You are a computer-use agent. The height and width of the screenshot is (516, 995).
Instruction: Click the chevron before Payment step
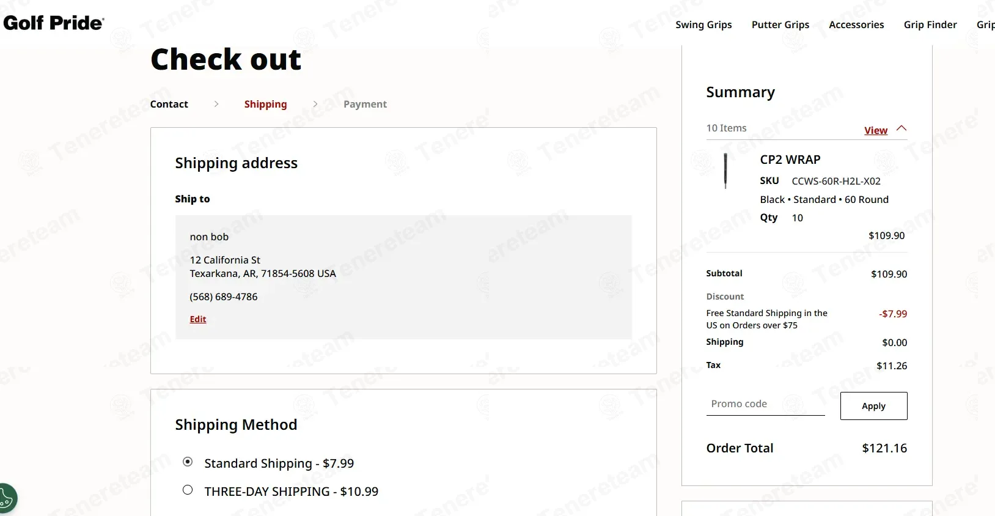315,104
